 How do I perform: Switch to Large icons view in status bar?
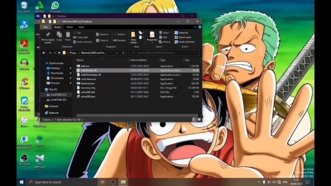click(199, 119)
